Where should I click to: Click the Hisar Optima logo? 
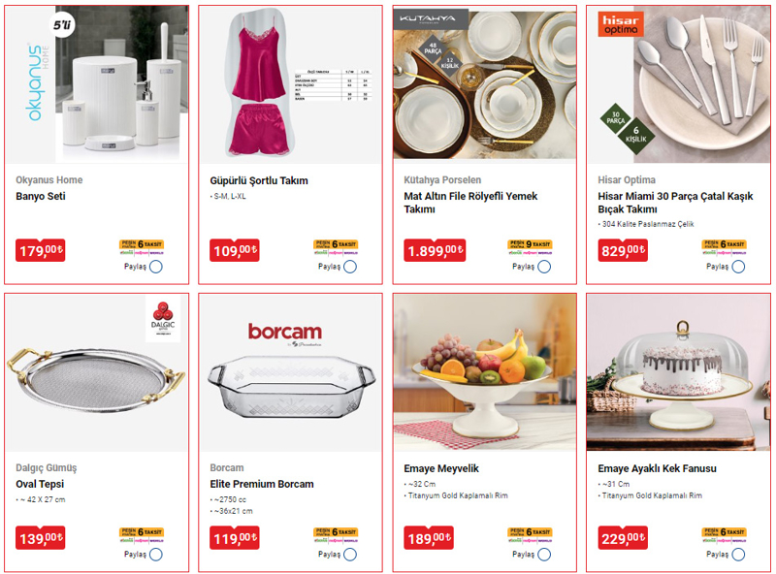(620, 24)
